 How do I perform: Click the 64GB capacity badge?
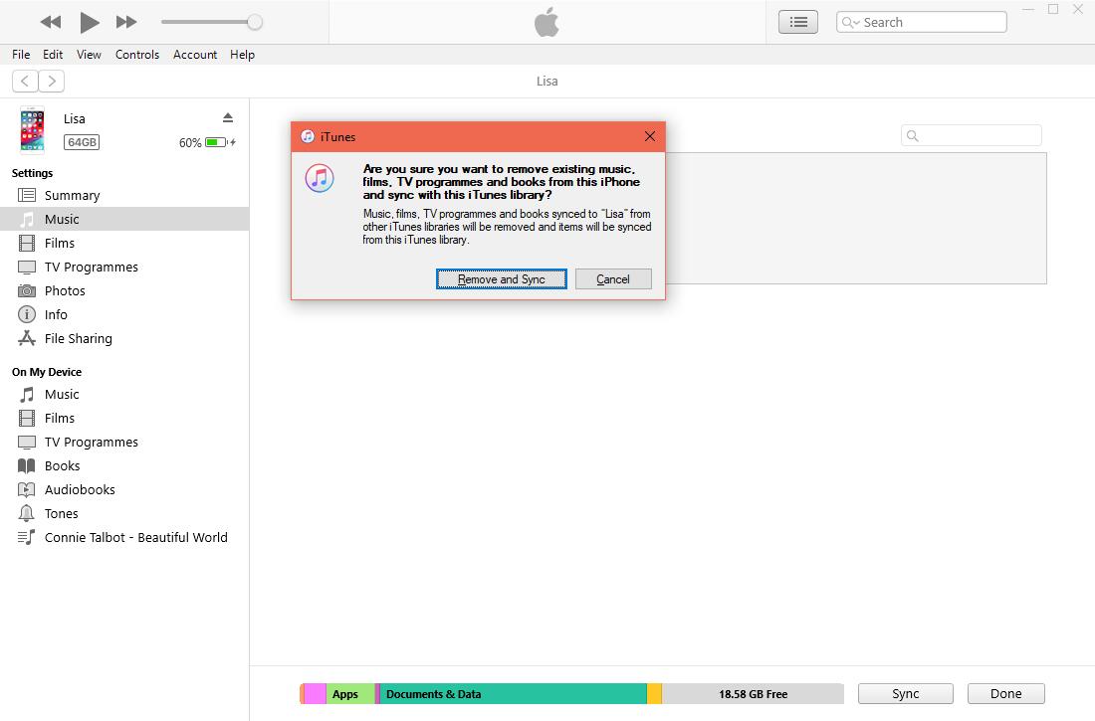[x=82, y=142]
